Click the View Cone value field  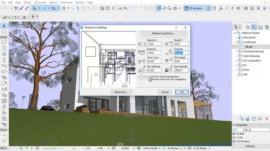pos(154,61)
